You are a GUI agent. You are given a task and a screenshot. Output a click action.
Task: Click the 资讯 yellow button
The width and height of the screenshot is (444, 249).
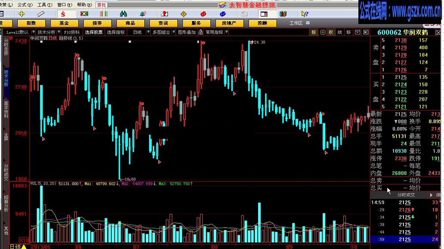[163, 23]
